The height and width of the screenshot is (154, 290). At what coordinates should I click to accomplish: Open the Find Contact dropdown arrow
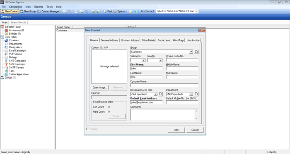196,11
